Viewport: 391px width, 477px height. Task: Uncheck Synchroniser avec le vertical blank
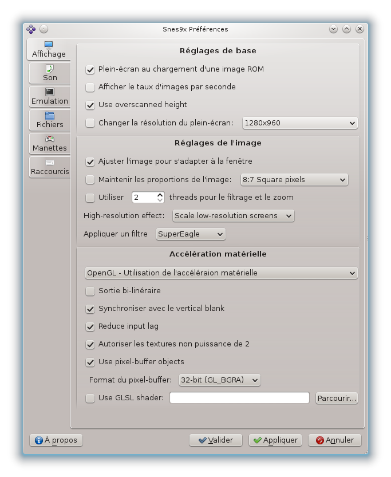90,309
